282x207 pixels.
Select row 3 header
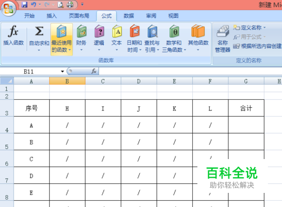pyautogui.click(x=7, y=108)
